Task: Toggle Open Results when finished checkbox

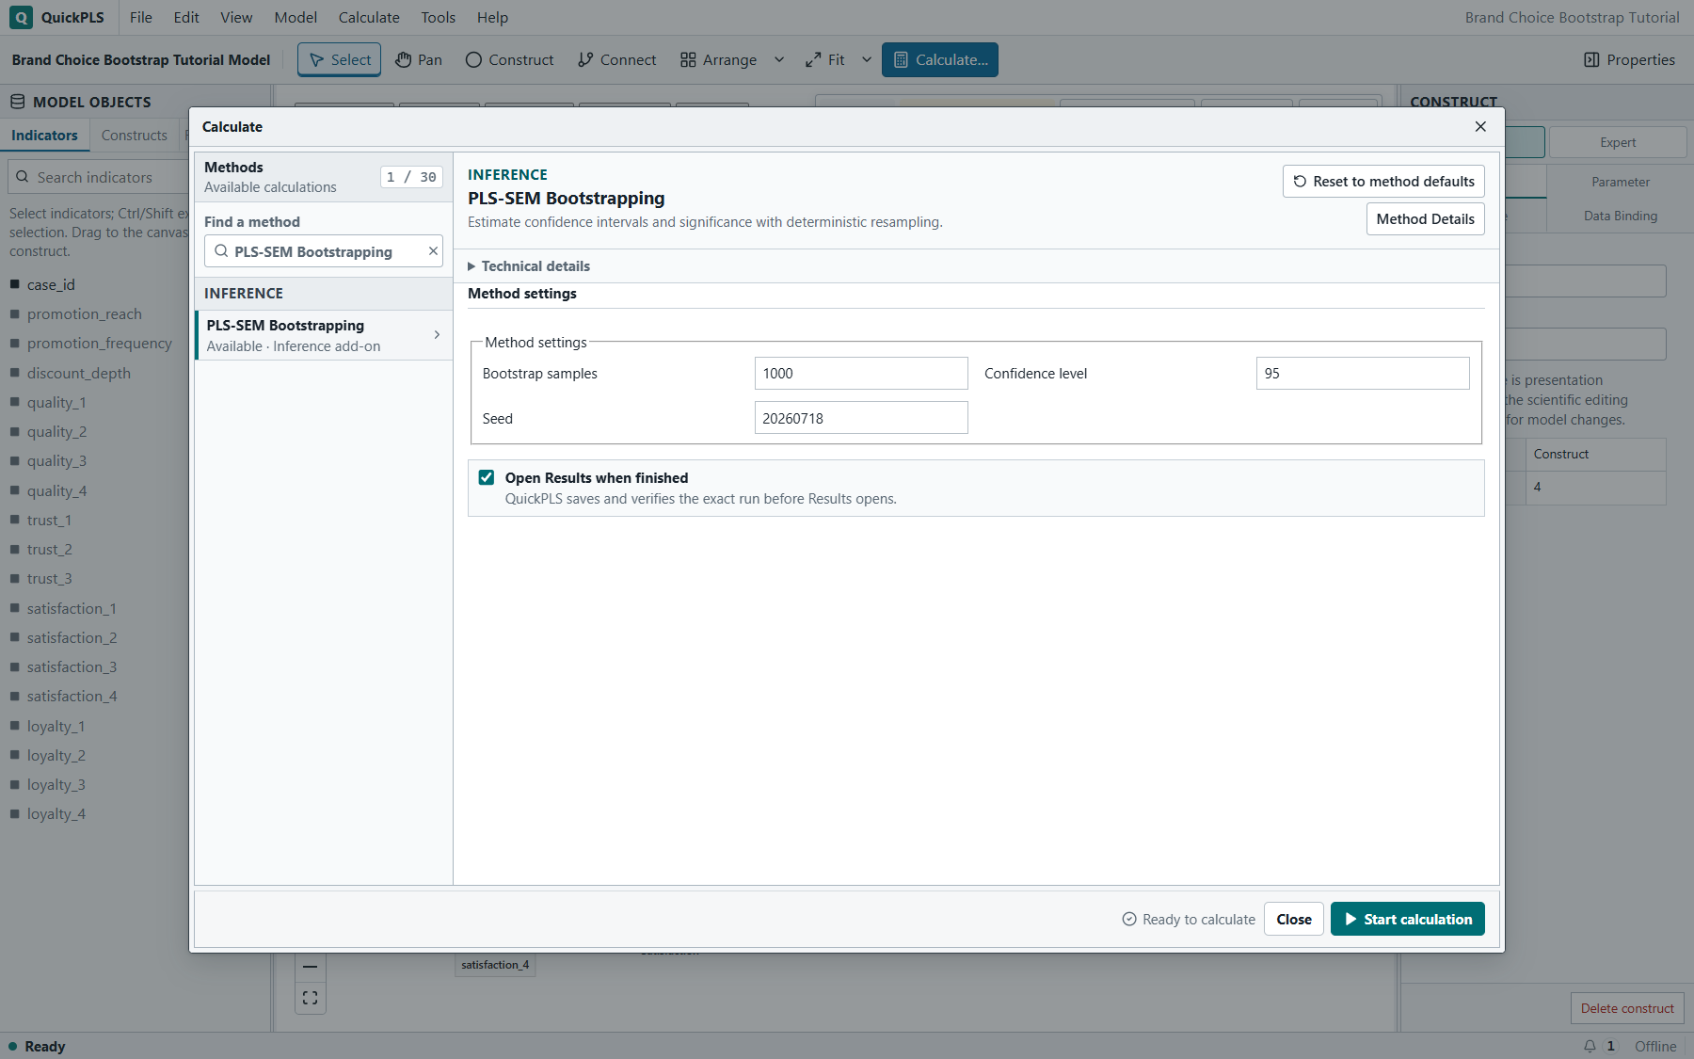Action: click(487, 477)
